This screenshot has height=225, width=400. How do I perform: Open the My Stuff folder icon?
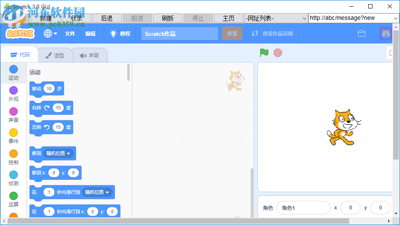[x=362, y=33]
